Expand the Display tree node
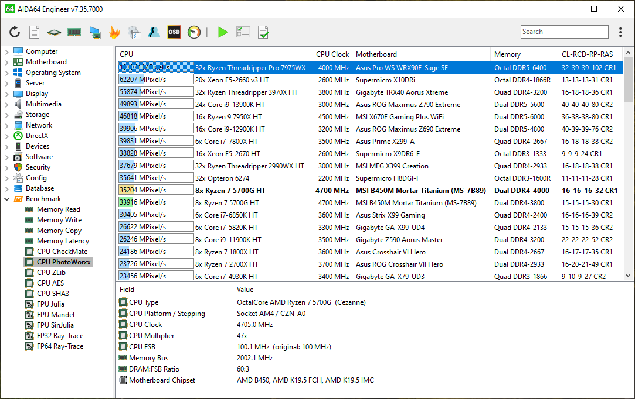 click(x=6, y=94)
